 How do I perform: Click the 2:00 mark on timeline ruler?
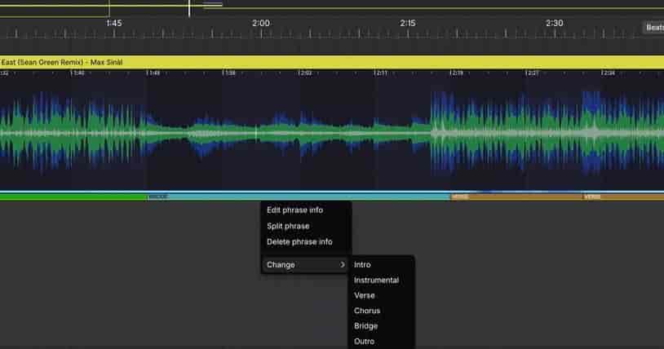pyautogui.click(x=261, y=24)
